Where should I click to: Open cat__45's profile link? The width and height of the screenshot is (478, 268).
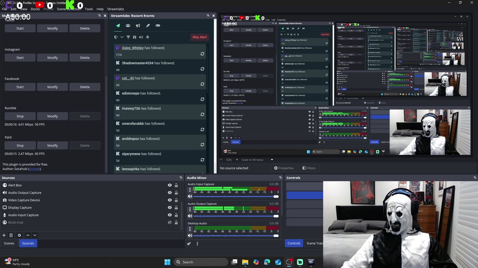pos(128,78)
